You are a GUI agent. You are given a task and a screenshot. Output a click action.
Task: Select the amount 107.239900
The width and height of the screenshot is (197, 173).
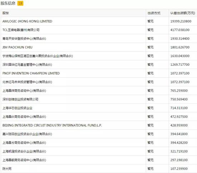(x=179, y=169)
